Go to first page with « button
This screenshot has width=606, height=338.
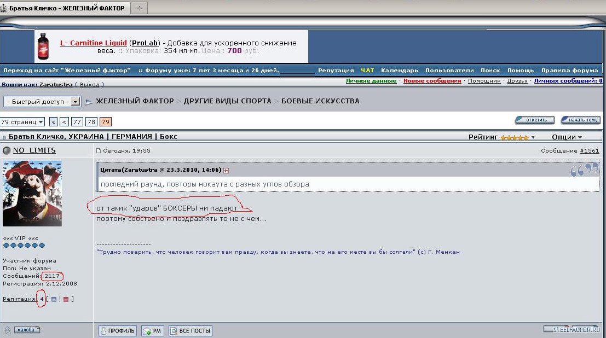[53, 121]
